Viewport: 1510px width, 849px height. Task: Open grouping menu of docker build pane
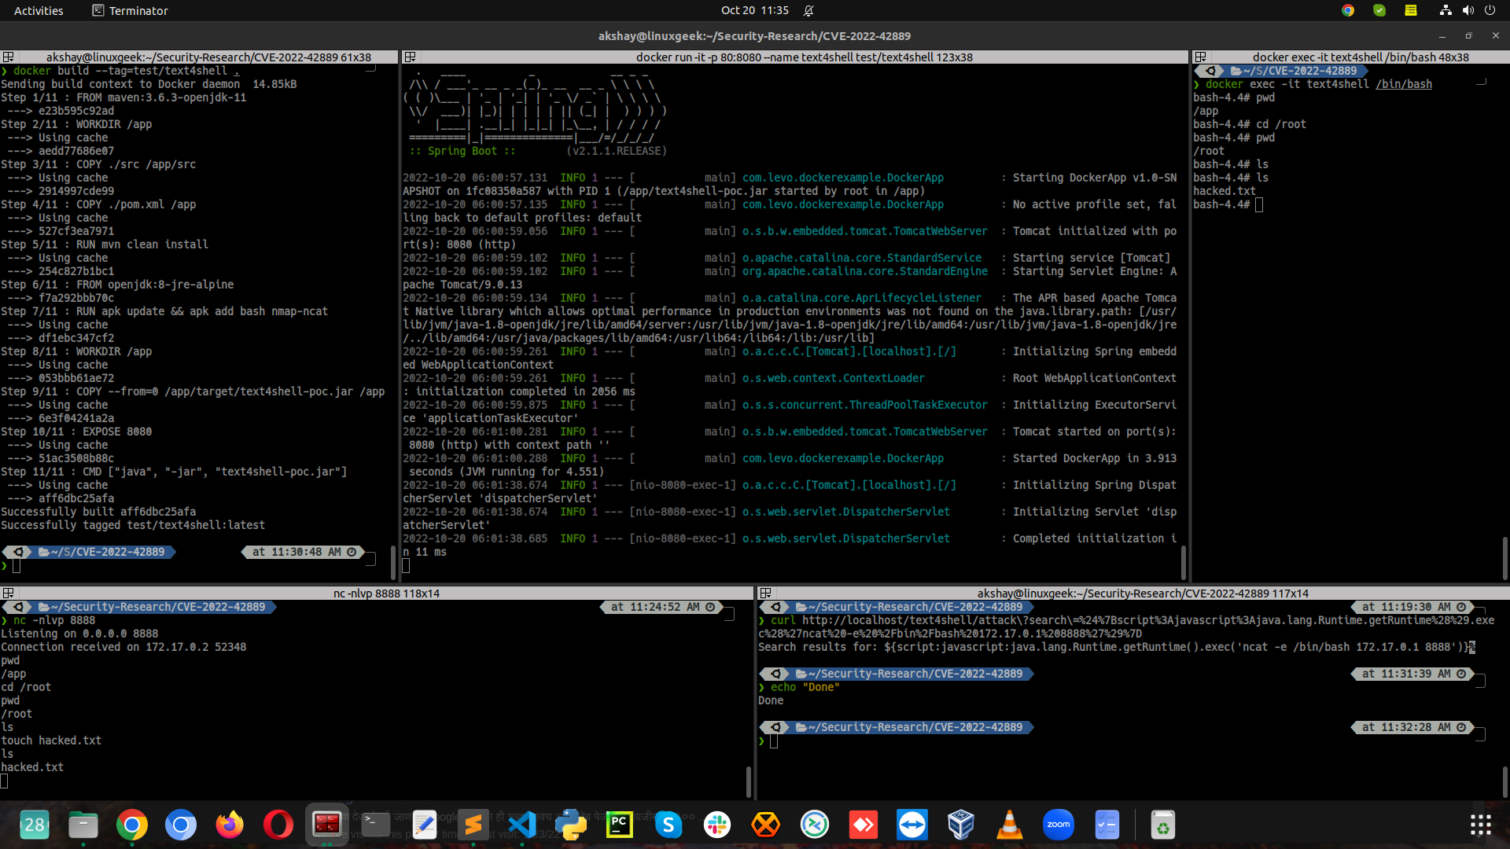(x=8, y=57)
